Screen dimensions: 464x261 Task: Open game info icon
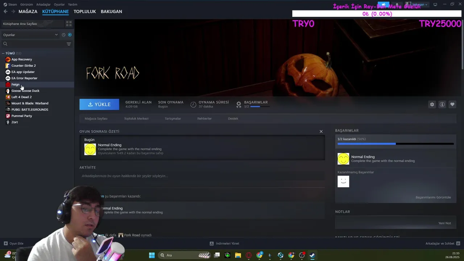click(x=442, y=104)
